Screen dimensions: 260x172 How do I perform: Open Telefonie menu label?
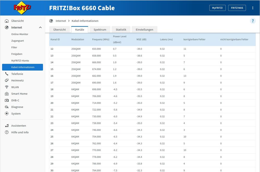(x=17, y=74)
